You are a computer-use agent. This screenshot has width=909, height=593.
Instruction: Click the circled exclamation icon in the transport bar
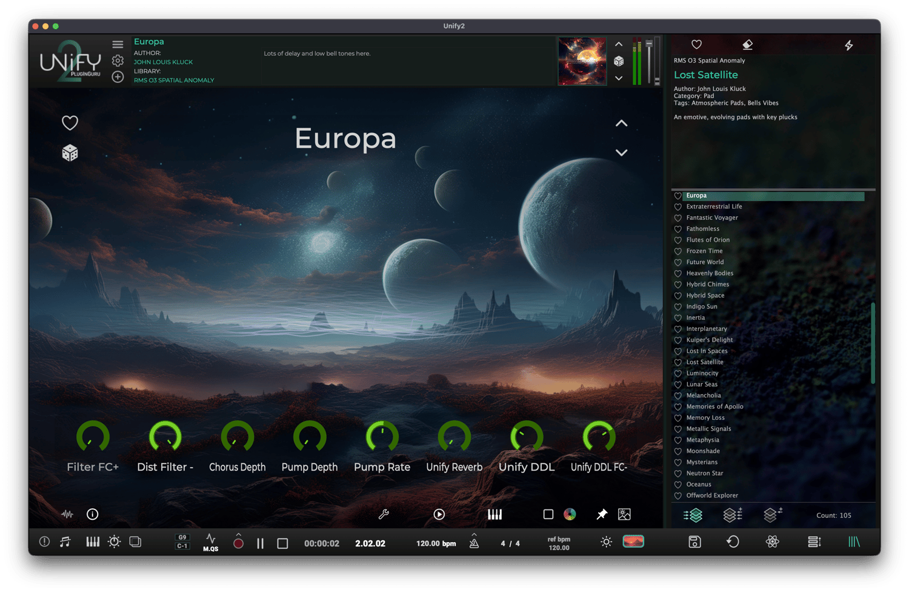click(45, 542)
